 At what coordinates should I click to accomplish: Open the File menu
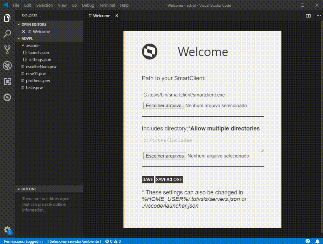pos(16,5)
